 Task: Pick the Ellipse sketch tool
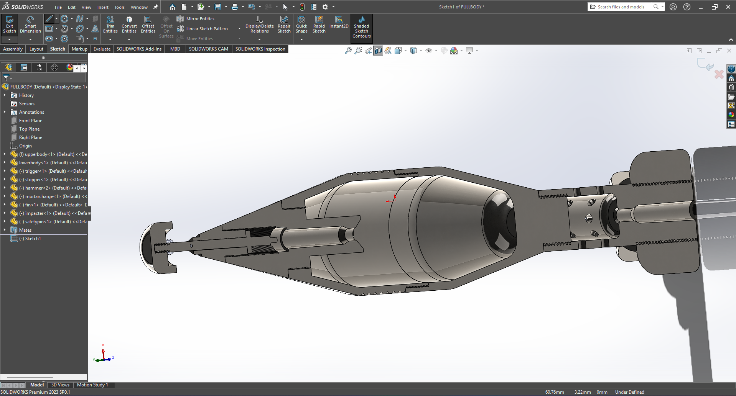pyautogui.click(x=80, y=29)
